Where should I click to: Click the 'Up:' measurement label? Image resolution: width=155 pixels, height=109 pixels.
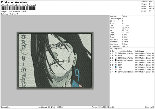point(111,30)
